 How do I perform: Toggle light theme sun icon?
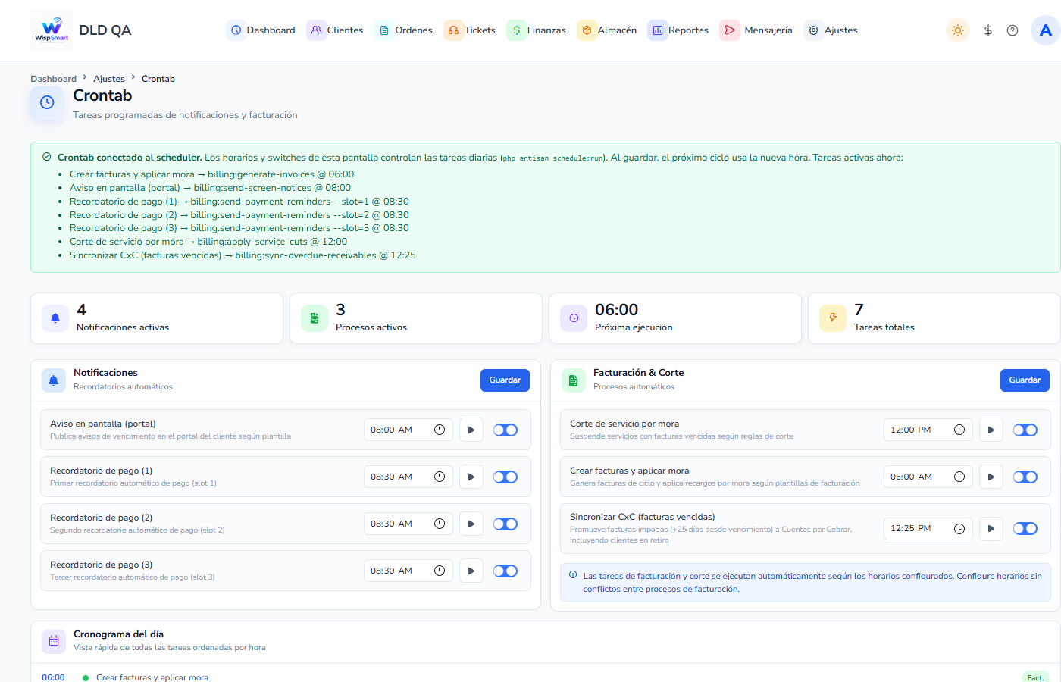(958, 30)
